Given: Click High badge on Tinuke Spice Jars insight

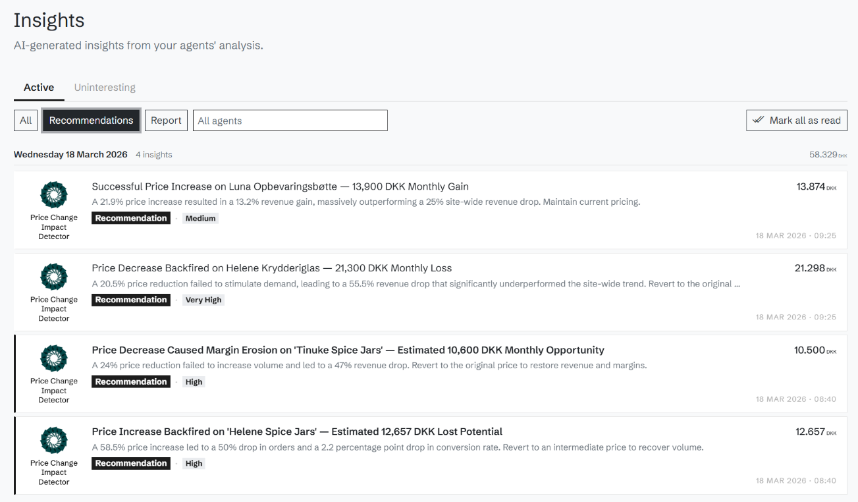Looking at the screenshot, I should (194, 381).
